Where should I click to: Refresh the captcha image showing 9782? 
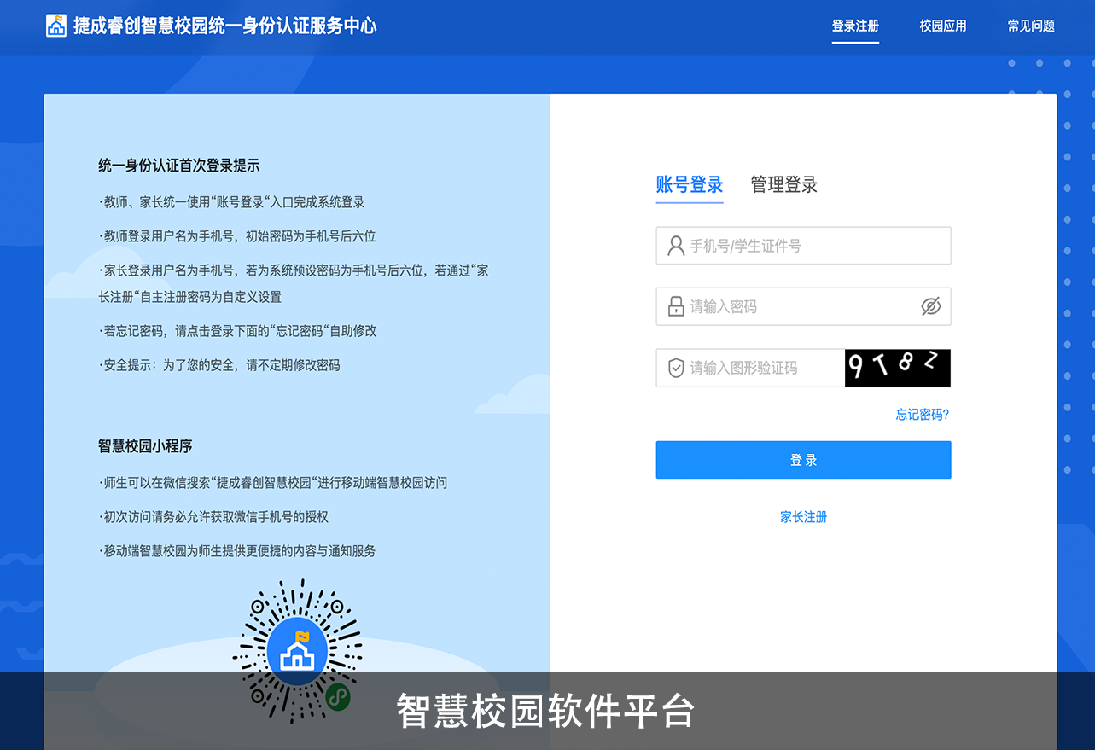(x=897, y=368)
